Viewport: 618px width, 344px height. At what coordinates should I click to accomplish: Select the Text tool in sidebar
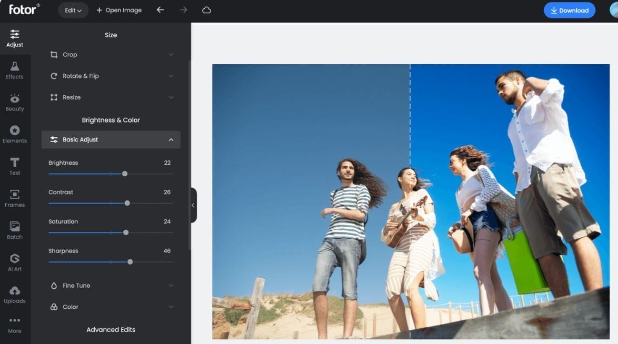click(15, 166)
